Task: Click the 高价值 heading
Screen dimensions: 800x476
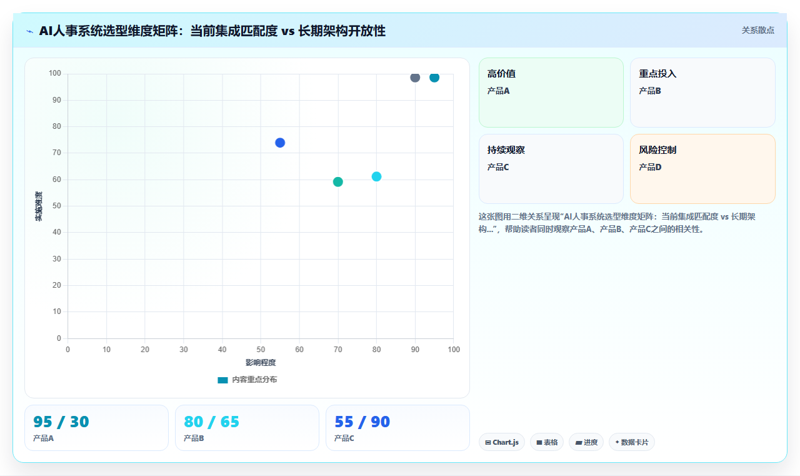Action: pyautogui.click(x=501, y=74)
